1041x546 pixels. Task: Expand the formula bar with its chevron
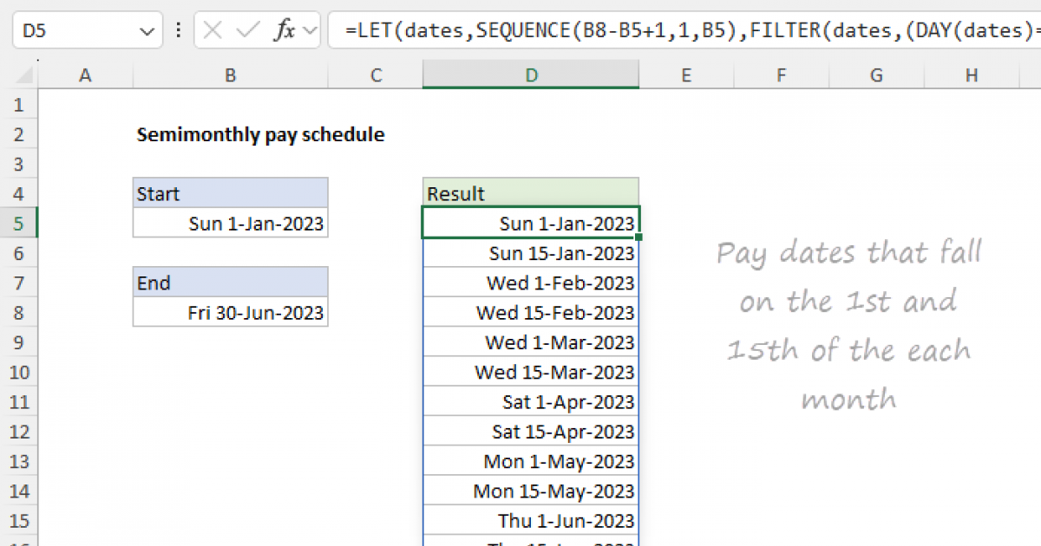pyautogui.click(x=1034, y=29)
